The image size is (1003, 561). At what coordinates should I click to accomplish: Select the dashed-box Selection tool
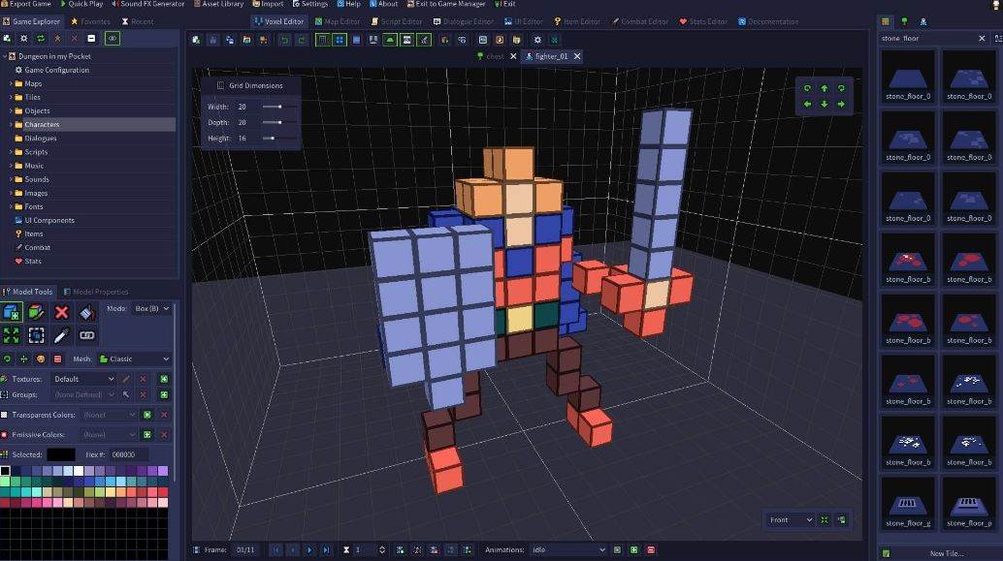click(37, 335)
